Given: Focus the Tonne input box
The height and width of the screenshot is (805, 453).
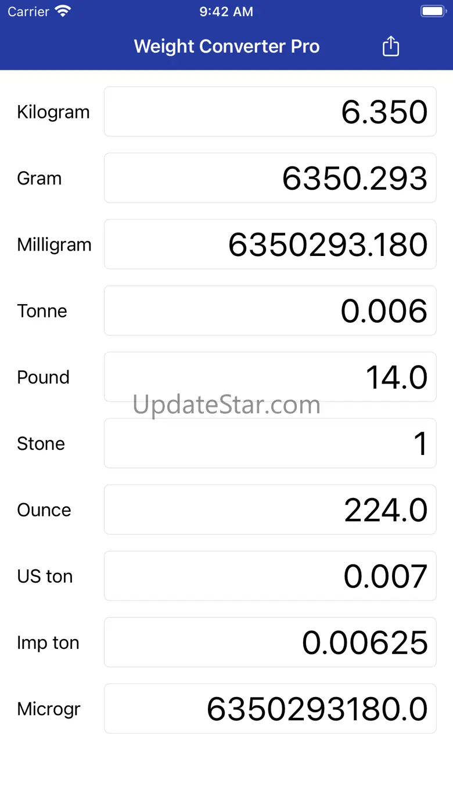Looking at the screenshot, I should (x=270, y=311).
